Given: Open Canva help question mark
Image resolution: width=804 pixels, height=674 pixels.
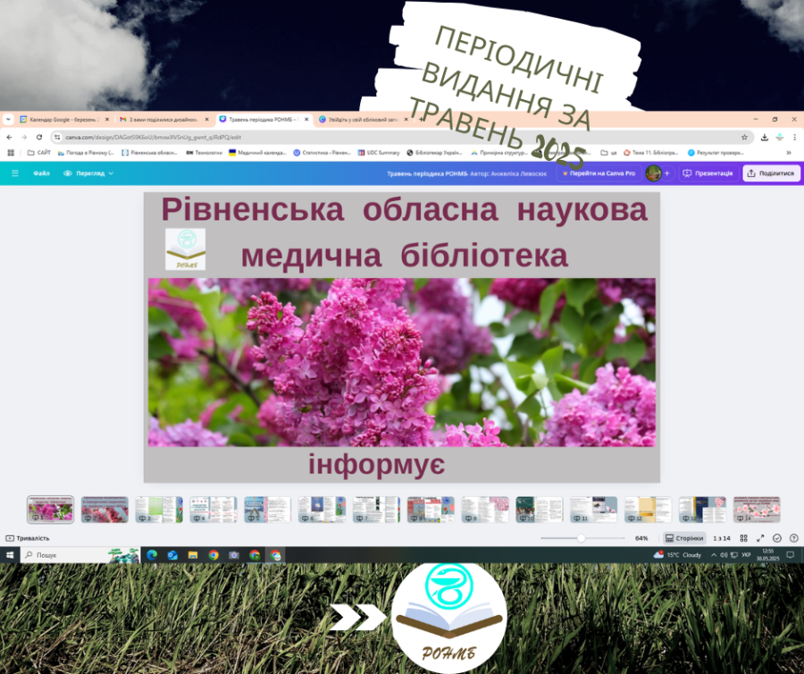Looking at the screenshot, I should [794, 538].
